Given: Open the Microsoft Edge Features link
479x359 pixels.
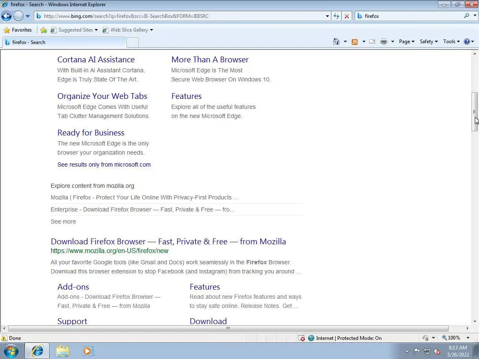Looking at the screenshot, I should tap(186, 96).
